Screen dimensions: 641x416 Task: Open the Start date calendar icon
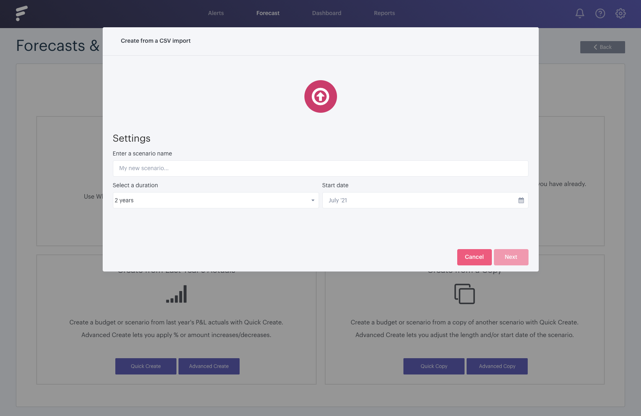click(x=521, y=200)
